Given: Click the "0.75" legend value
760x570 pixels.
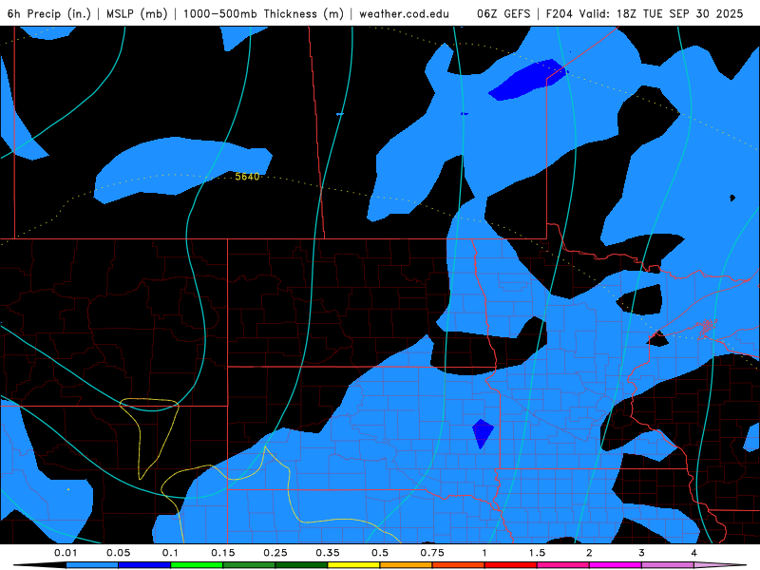Looking at the screenshot, I should click(432, 553).
